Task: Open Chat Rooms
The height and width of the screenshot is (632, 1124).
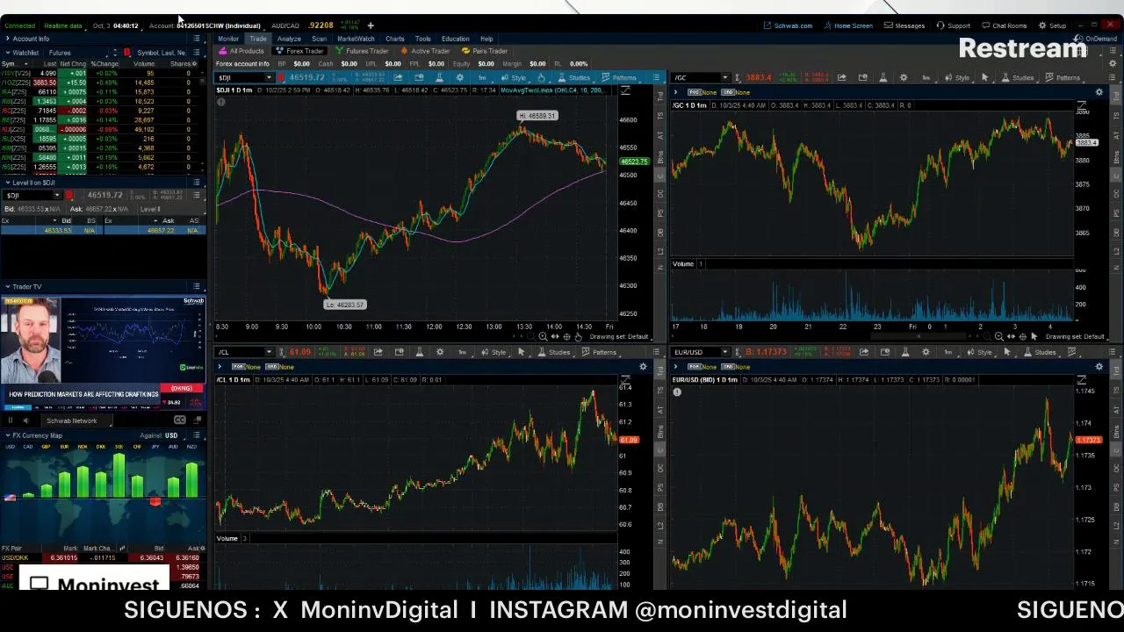Action: (1004, 25)
